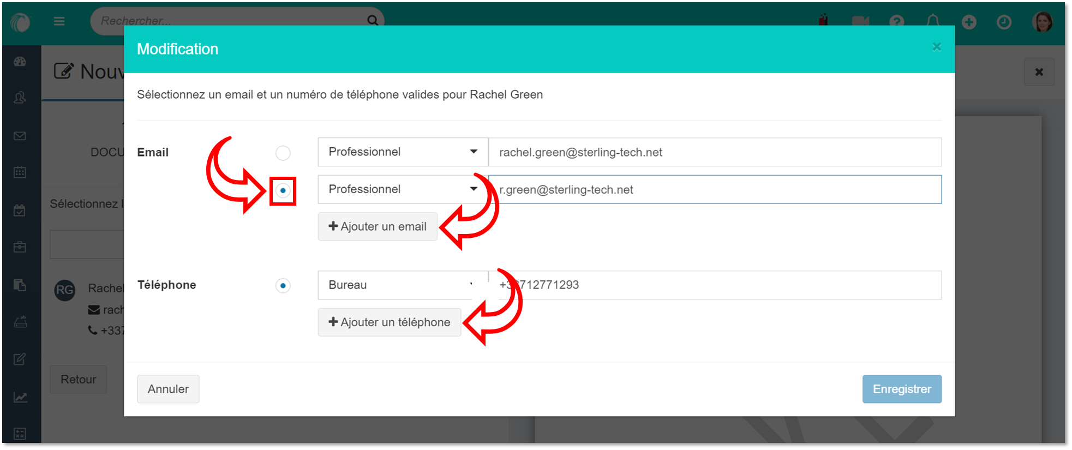Open the line chart reports icon in the sidebar

point(20,397)
